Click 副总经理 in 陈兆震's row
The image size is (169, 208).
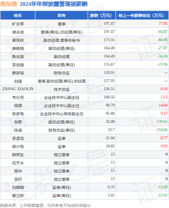pos(62,57)
